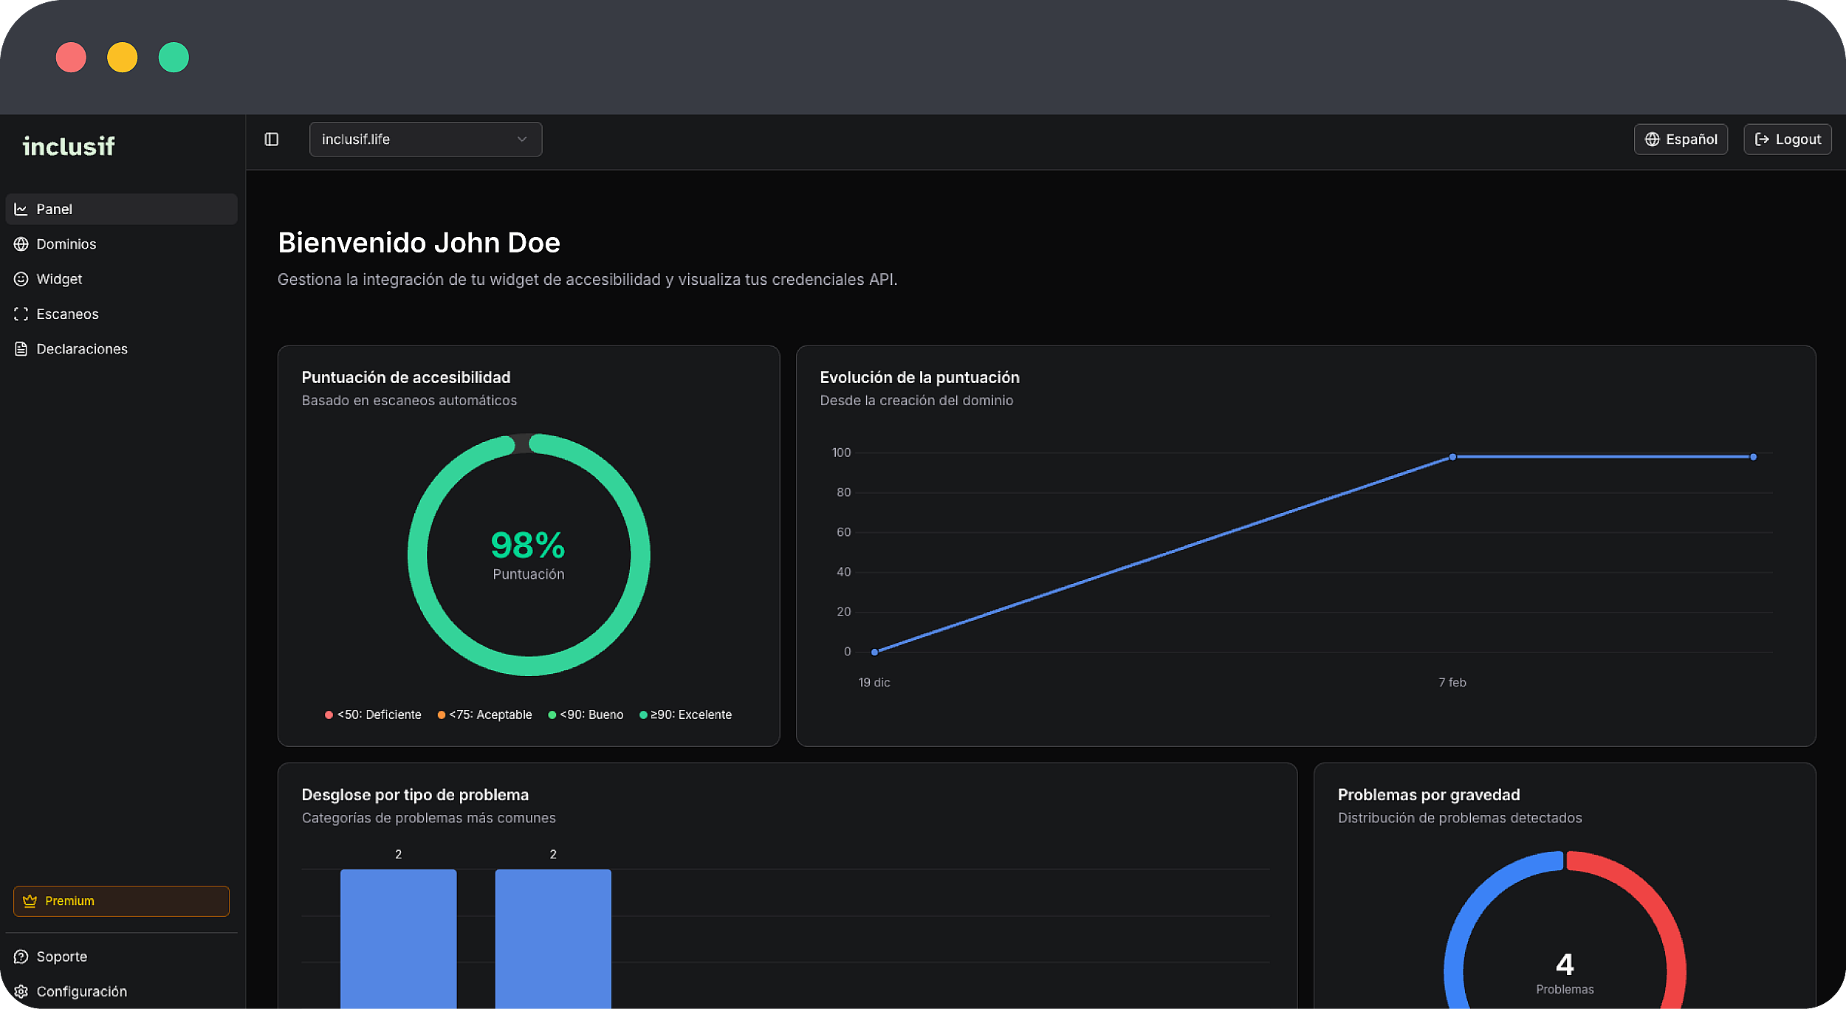Click the chevron in domain selector

point(522,140)
